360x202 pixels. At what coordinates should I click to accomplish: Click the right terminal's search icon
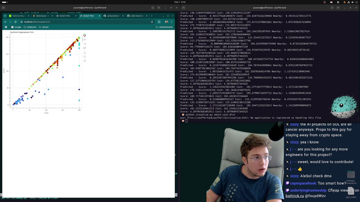pos(332,8)
